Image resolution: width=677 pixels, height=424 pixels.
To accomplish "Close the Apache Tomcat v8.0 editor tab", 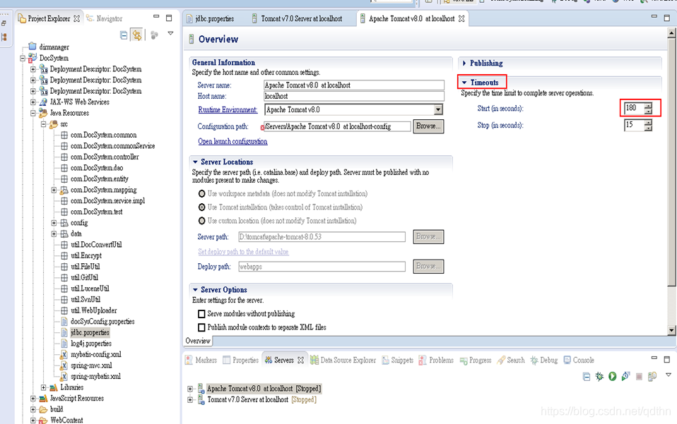I will (x=461, y=18).
